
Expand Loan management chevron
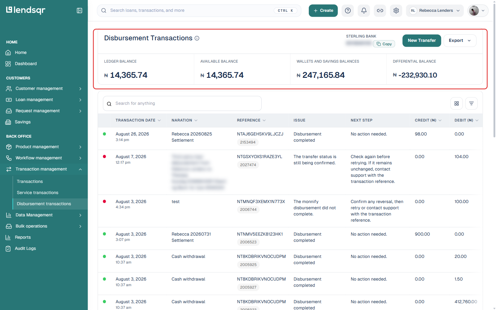coord(80,100)
